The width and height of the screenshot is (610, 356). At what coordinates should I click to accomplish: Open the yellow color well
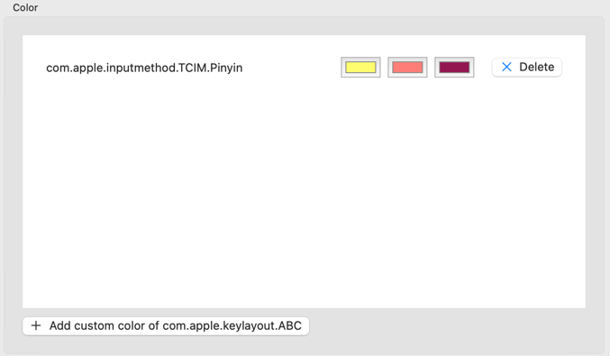tap(360, 68)
